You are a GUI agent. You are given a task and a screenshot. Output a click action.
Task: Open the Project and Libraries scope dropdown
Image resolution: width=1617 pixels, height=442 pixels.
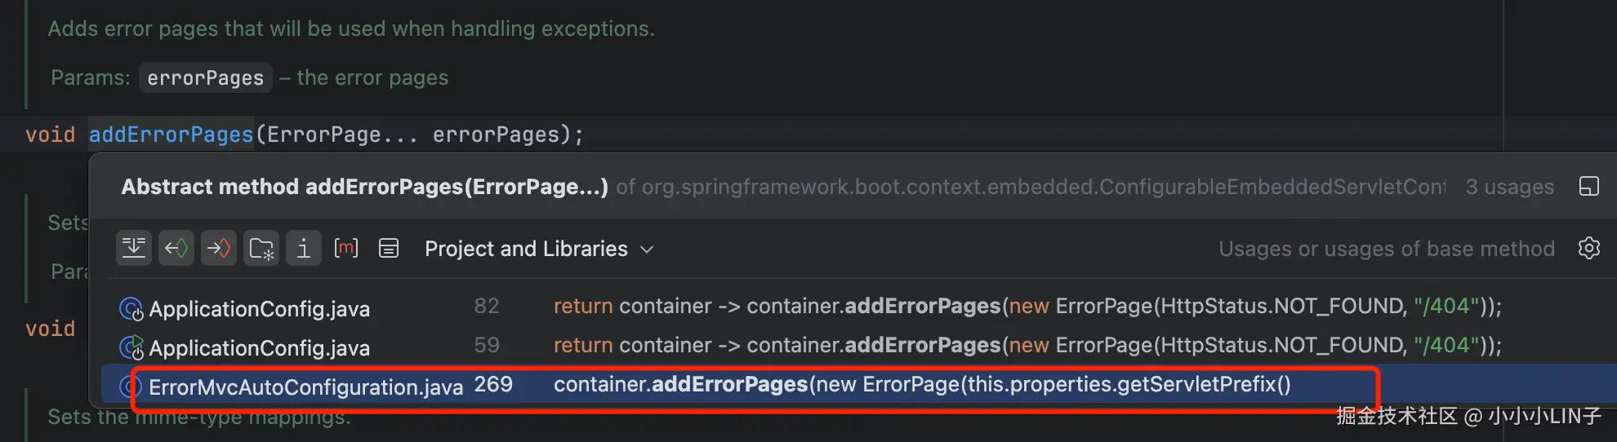click(539, 249)
